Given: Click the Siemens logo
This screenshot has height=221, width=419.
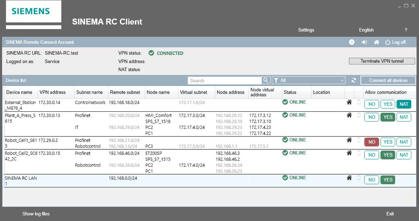Looking at the screenshot, I should (30, 11).
